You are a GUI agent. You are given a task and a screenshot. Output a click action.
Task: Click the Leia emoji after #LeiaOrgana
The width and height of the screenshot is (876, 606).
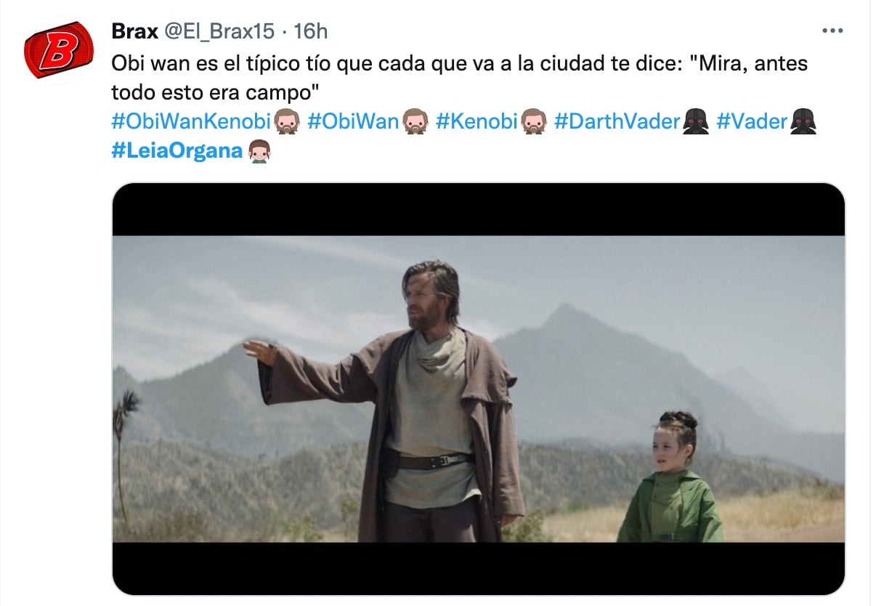[259, 151]
